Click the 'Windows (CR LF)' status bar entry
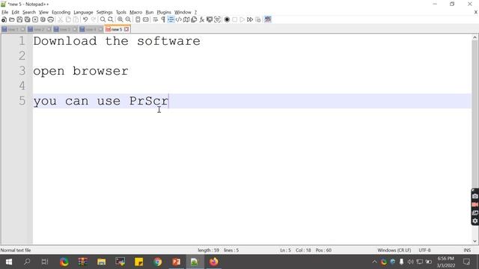 pos(394,250)
